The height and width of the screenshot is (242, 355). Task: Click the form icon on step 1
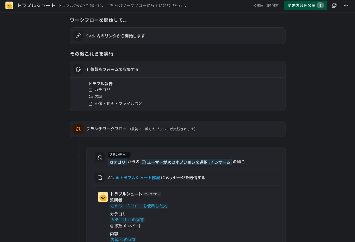point(78,69)
